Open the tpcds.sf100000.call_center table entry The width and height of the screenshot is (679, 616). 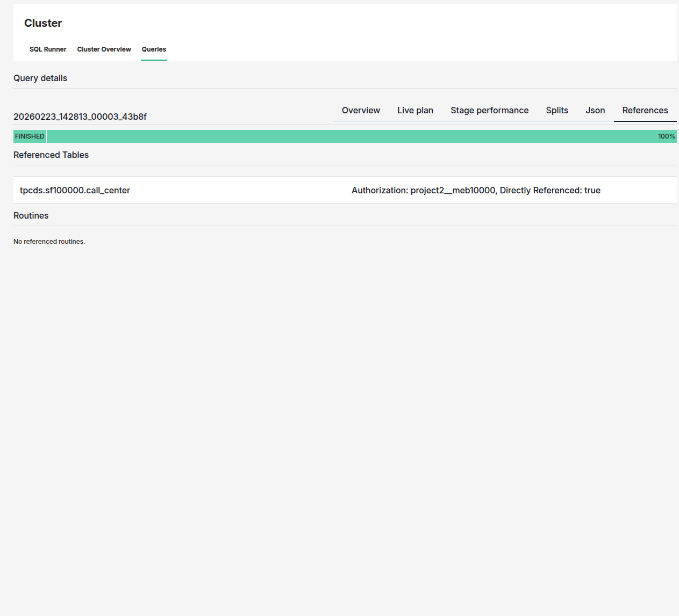pos(75,190)
